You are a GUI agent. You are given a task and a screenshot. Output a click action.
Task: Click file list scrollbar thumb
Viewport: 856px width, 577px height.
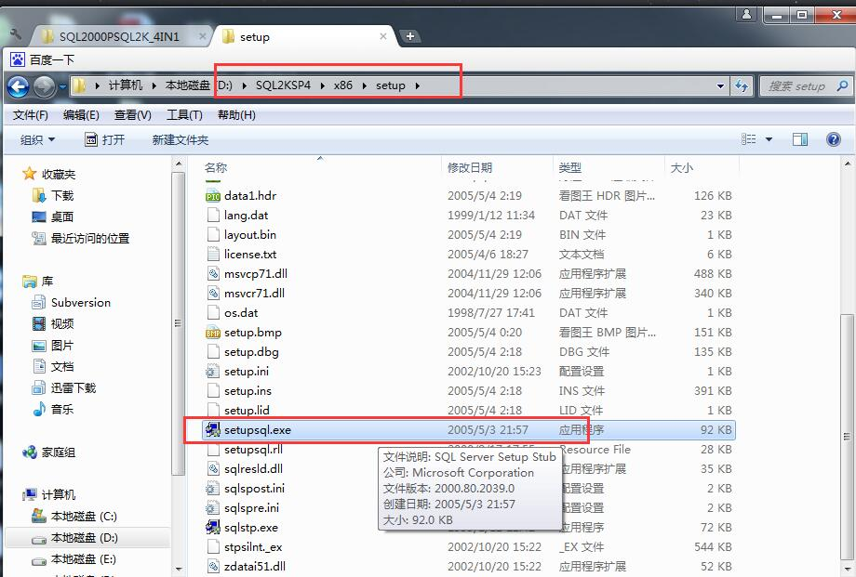point(847,437)
